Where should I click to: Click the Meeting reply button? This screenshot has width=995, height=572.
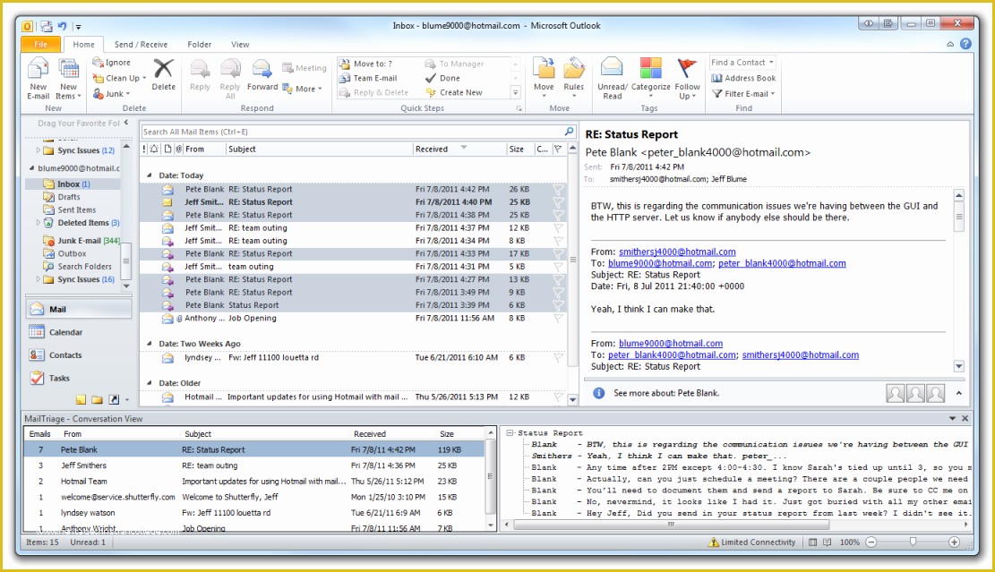tap(304, 68)
